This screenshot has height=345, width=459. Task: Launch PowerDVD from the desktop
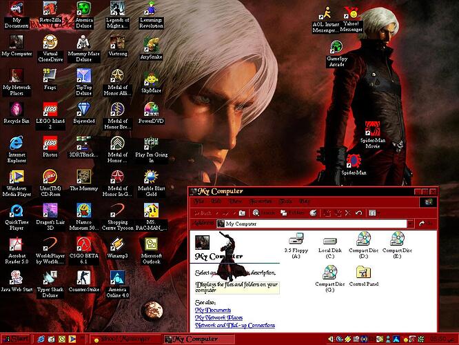click(x=152, y=113)
